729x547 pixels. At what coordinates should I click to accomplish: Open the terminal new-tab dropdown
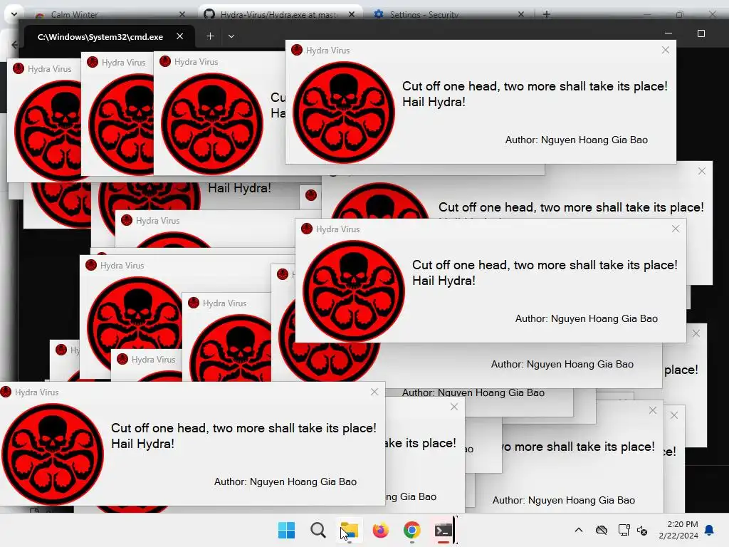click(x=231, y=36)
